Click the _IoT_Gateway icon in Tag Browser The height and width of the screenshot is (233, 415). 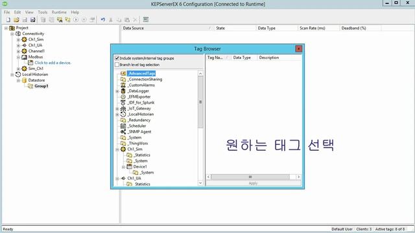point(123,108)
